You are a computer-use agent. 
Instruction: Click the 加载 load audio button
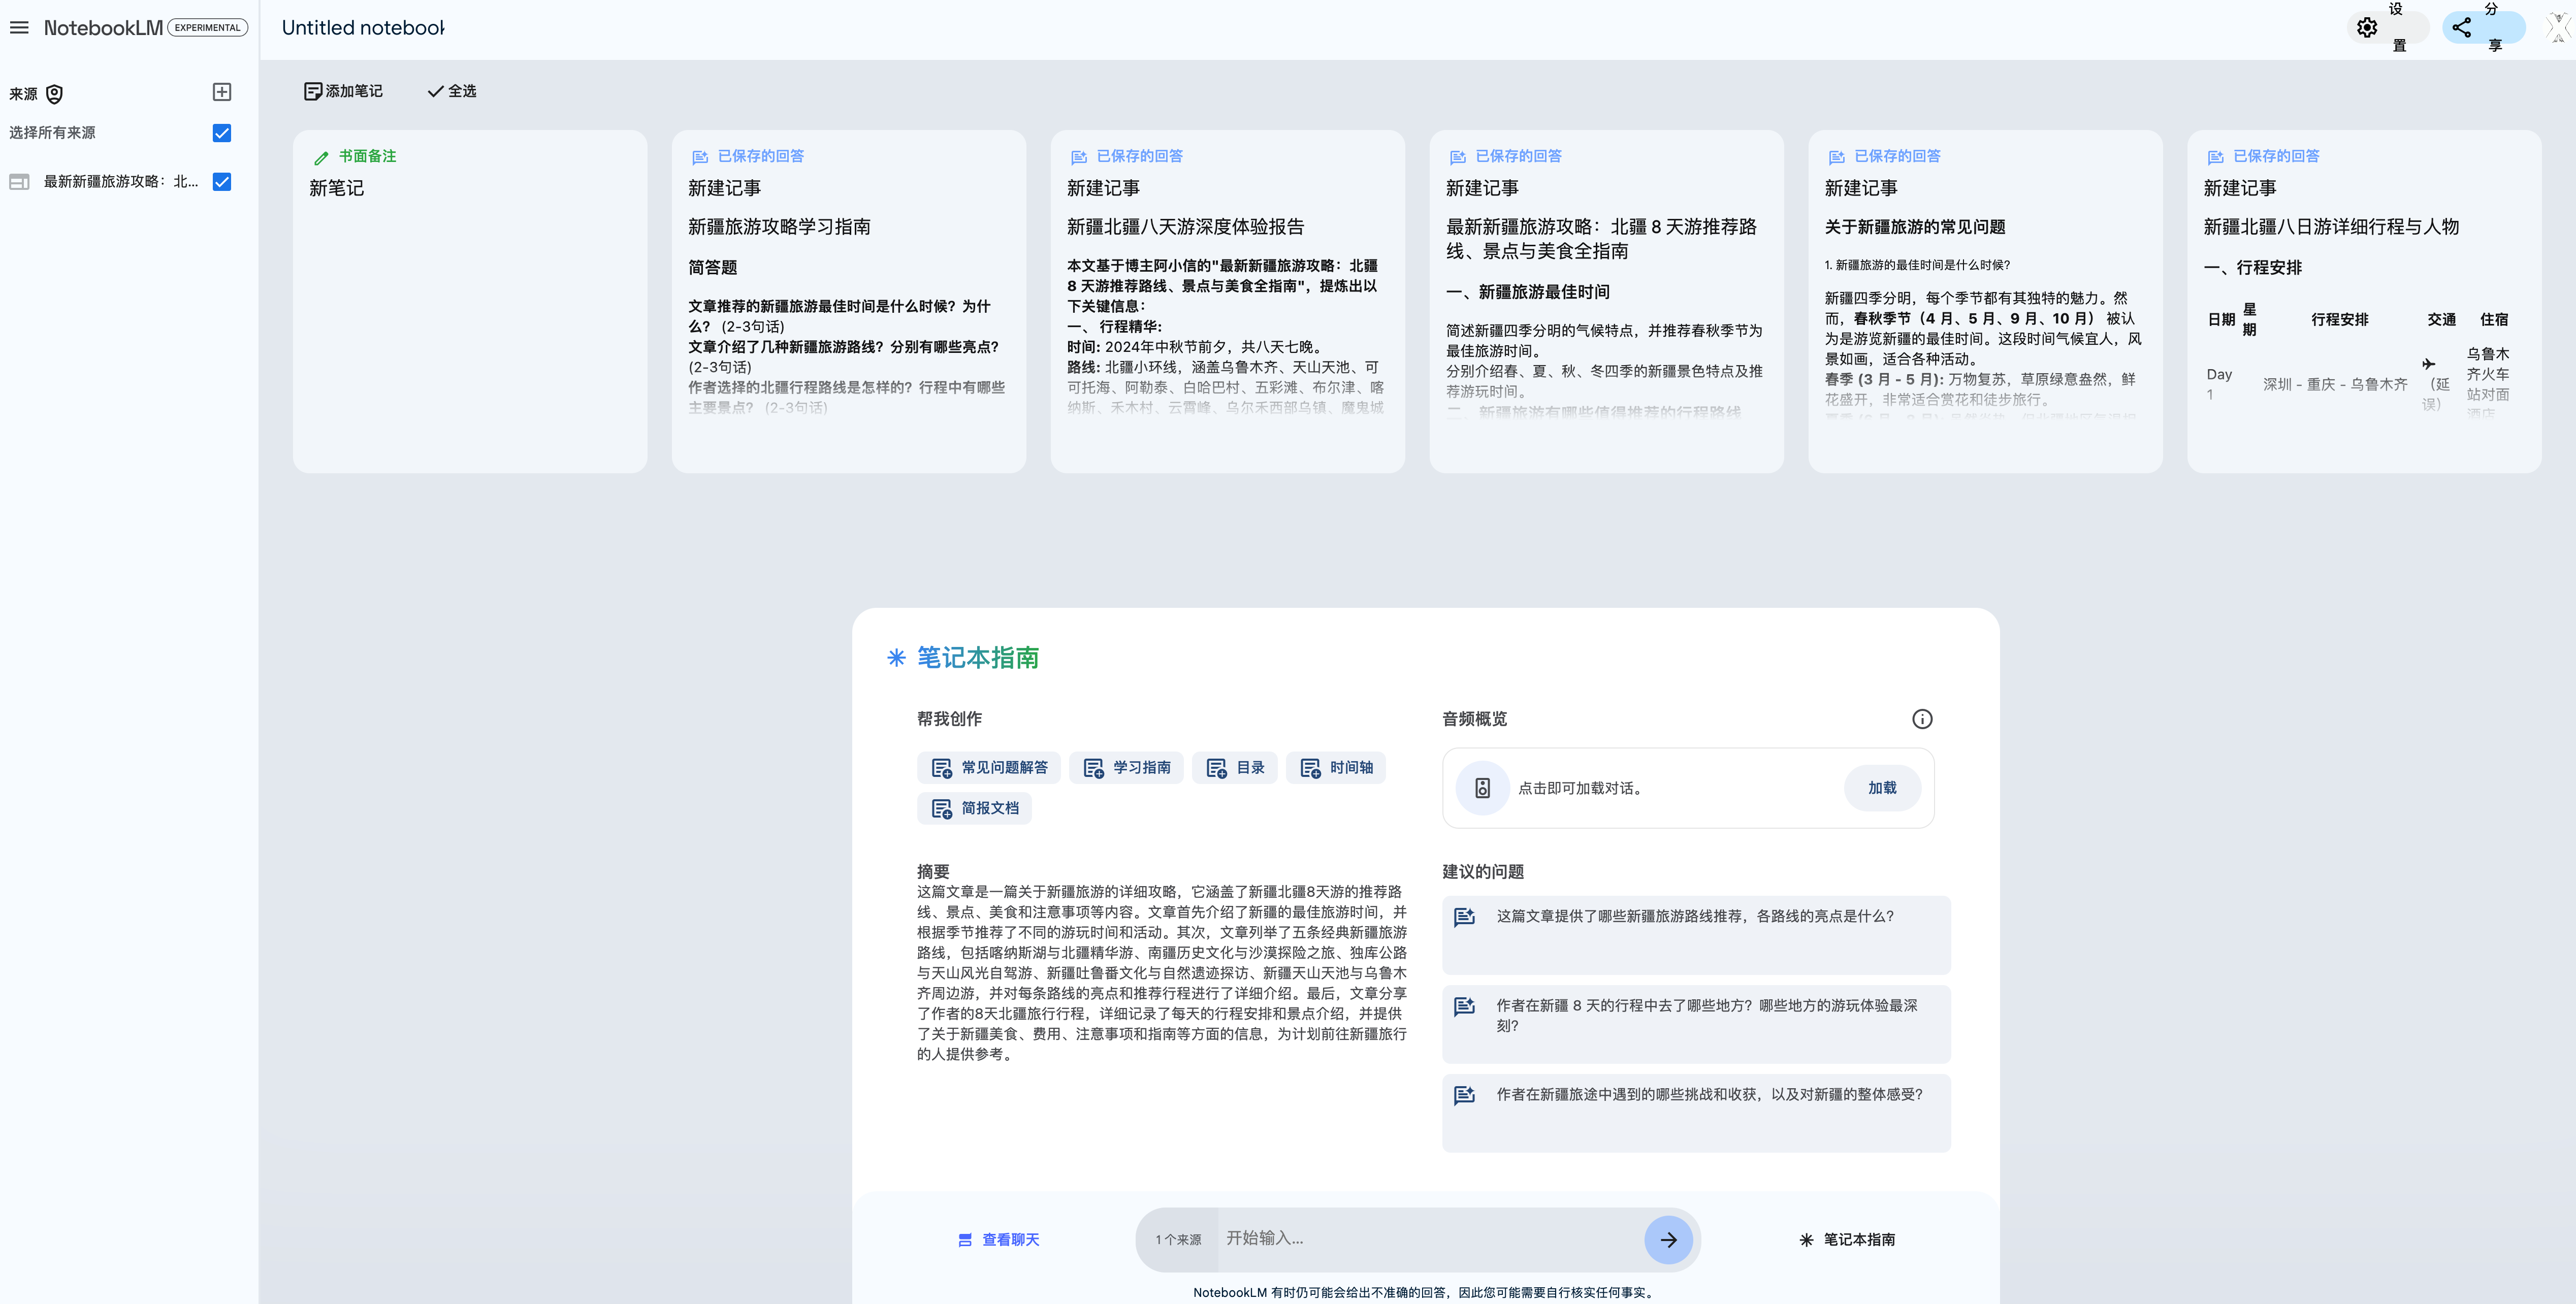1882,788
